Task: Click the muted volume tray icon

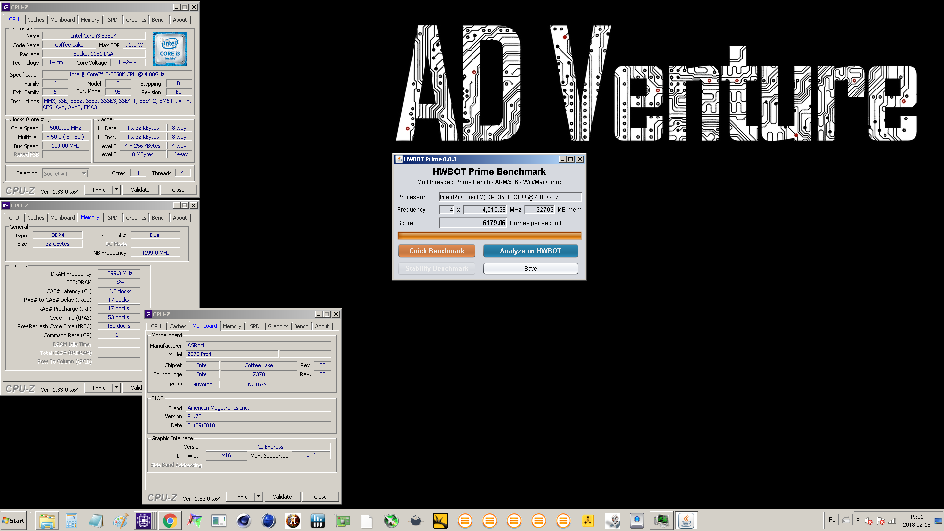Action: [x=869, y=521]
